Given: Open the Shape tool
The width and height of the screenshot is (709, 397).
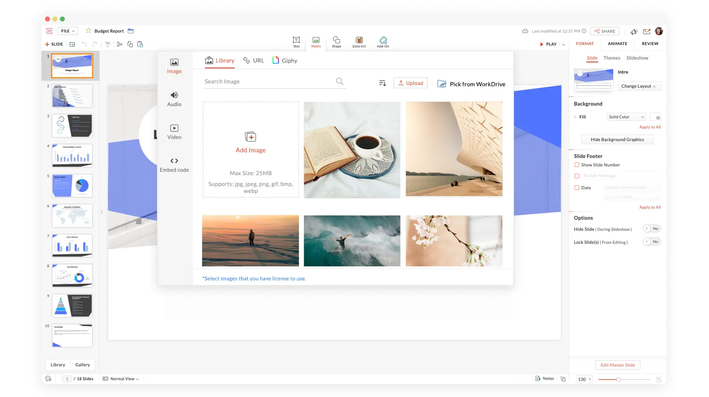Looking at the screenshot, I should tap(336, 42).
